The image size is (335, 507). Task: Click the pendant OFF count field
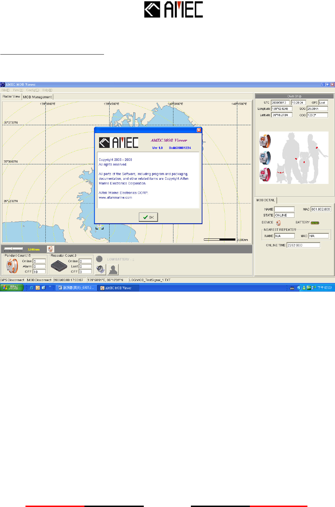[39, 272]
